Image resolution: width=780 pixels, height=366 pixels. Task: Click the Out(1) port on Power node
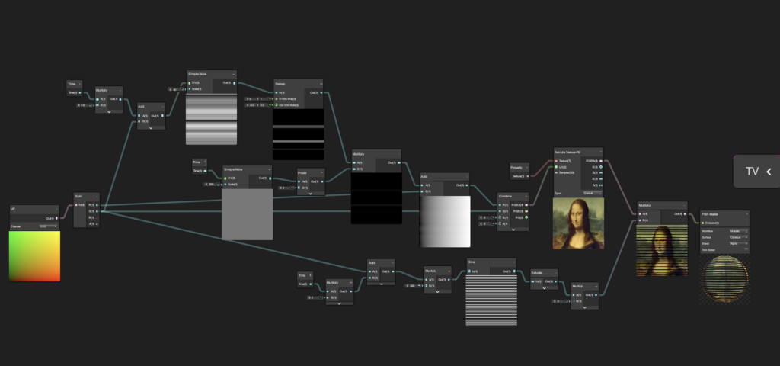pos(322,181)
